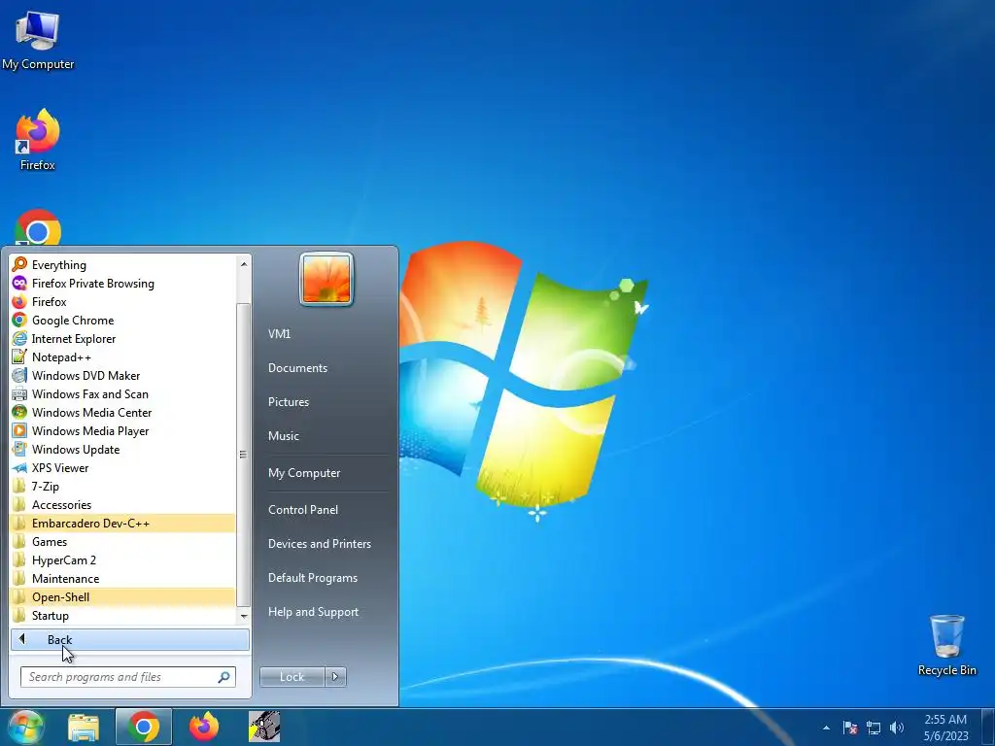This screenshot has height=746, width=995.
Task: Launch Google Chrome from start menu list
Action: pos(122,320)
